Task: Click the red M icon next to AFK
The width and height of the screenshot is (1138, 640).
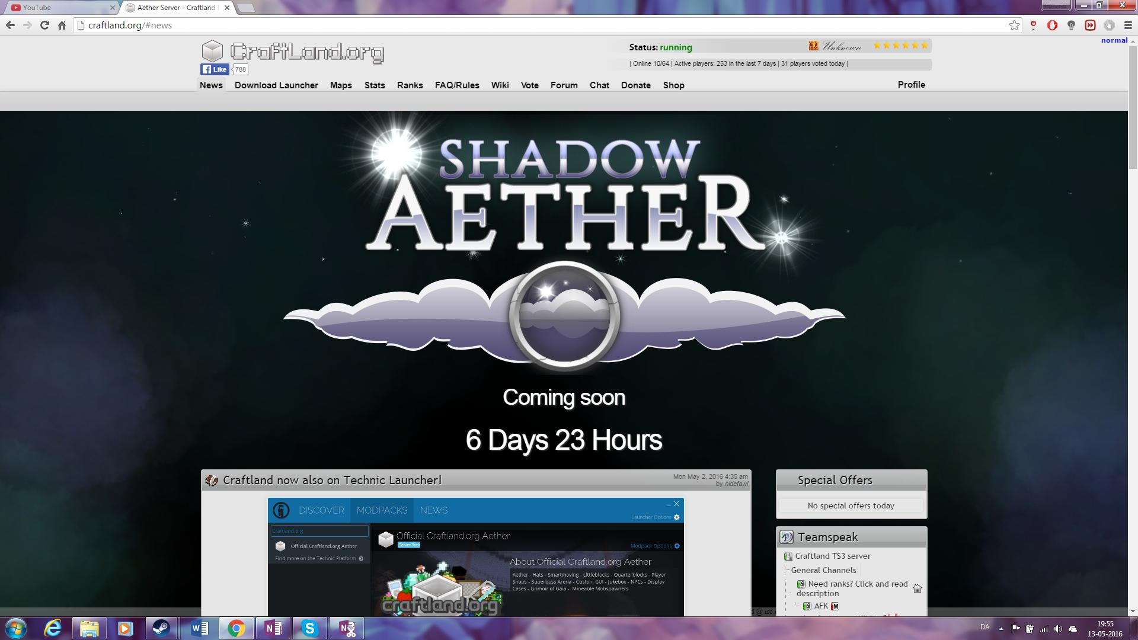Action: click(x=835, y=606)
